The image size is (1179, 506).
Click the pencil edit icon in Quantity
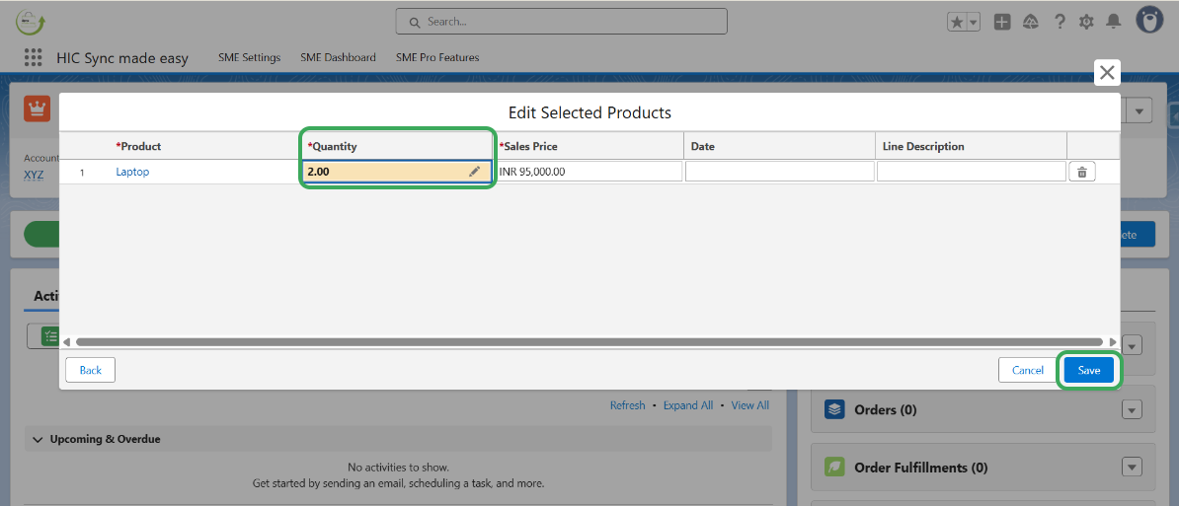click(474, 172)
